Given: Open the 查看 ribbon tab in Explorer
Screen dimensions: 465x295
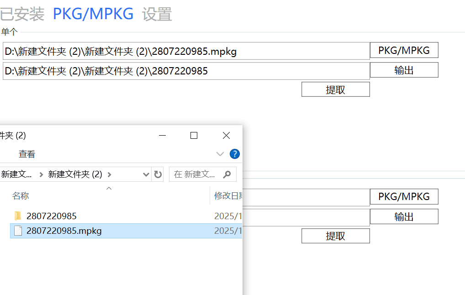Looking at the screenshot, I should pyautogui.click(x=27, y=154).
